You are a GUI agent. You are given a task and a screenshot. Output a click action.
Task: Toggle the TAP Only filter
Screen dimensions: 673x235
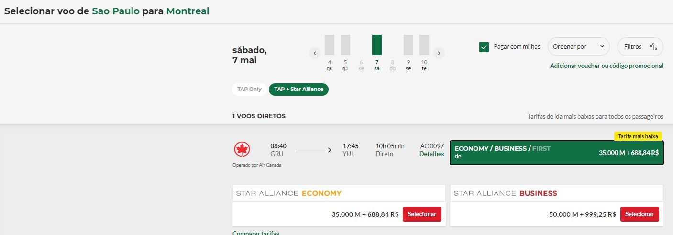coord(249,89)
